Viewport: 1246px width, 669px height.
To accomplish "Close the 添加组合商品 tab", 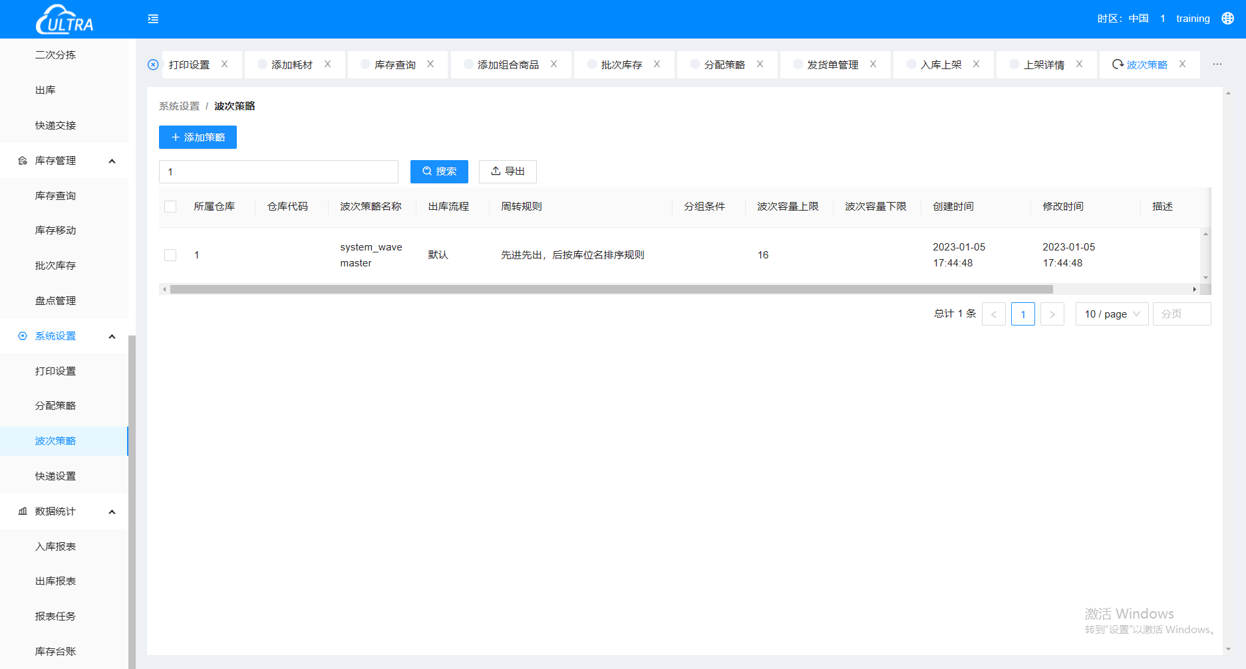I will pyautogui.click(x=553, y=64).
